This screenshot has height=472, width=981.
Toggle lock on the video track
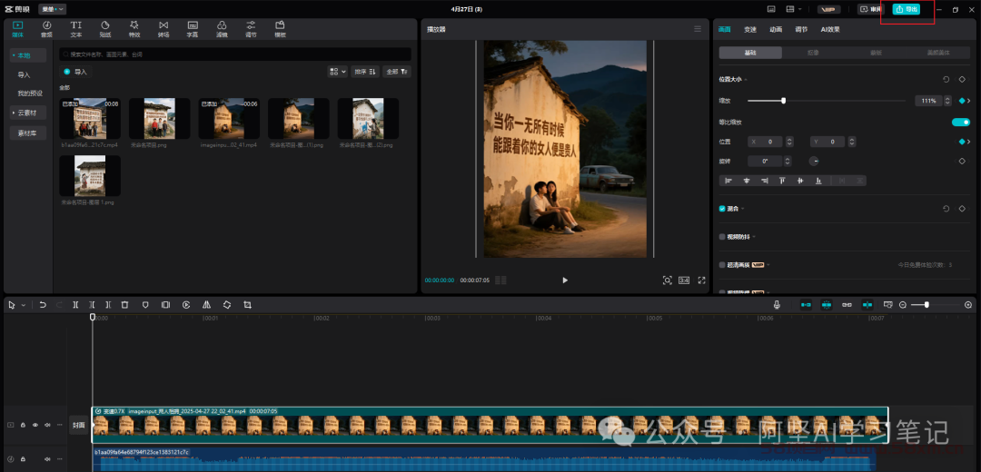tap(23, 425)
